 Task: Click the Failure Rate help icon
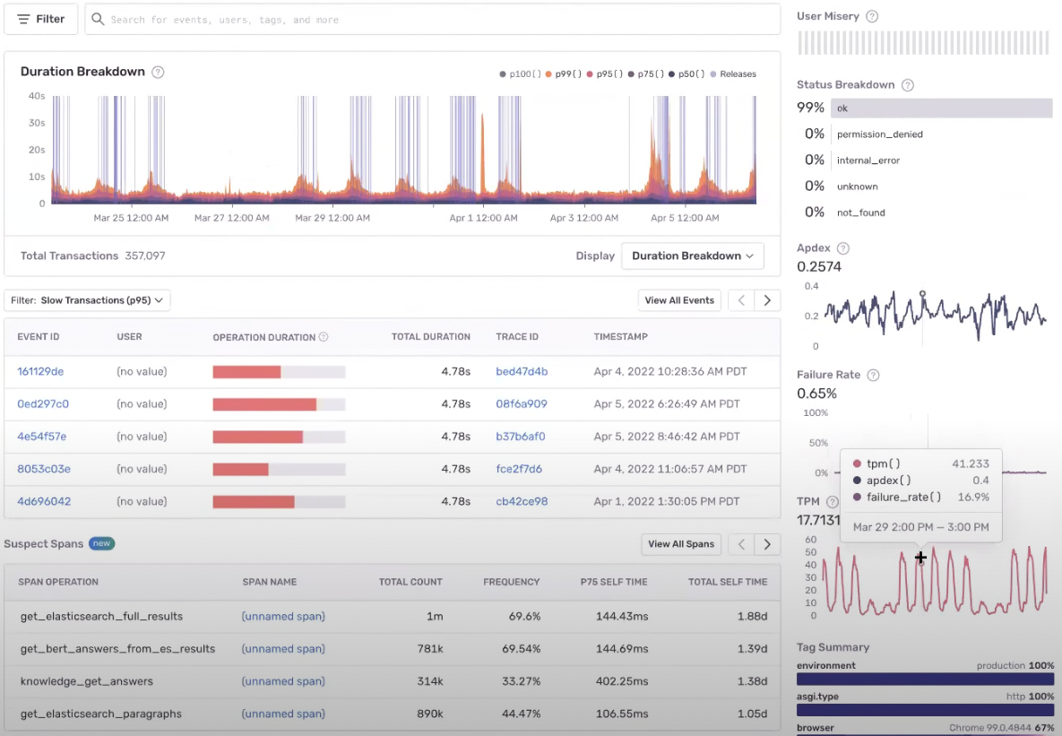[873, 375]
